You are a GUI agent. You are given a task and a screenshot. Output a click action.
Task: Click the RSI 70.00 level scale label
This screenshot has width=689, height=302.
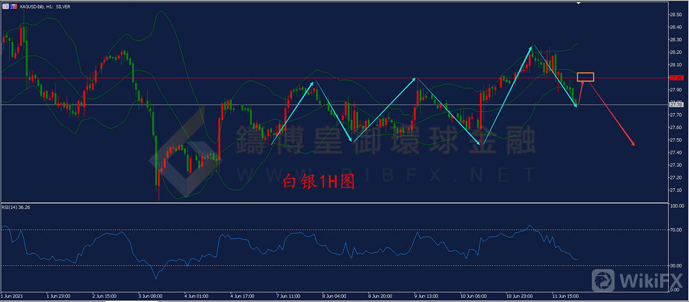click(x=675, y=230)
